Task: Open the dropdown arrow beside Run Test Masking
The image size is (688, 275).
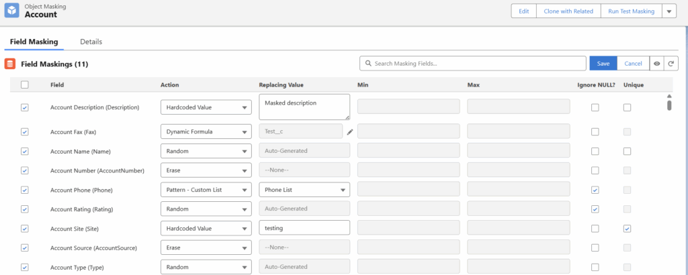Action: coord(669,11)
